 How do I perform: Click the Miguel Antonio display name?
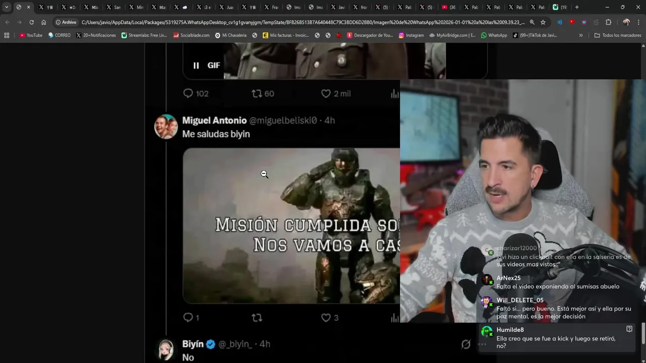[214, 120]
